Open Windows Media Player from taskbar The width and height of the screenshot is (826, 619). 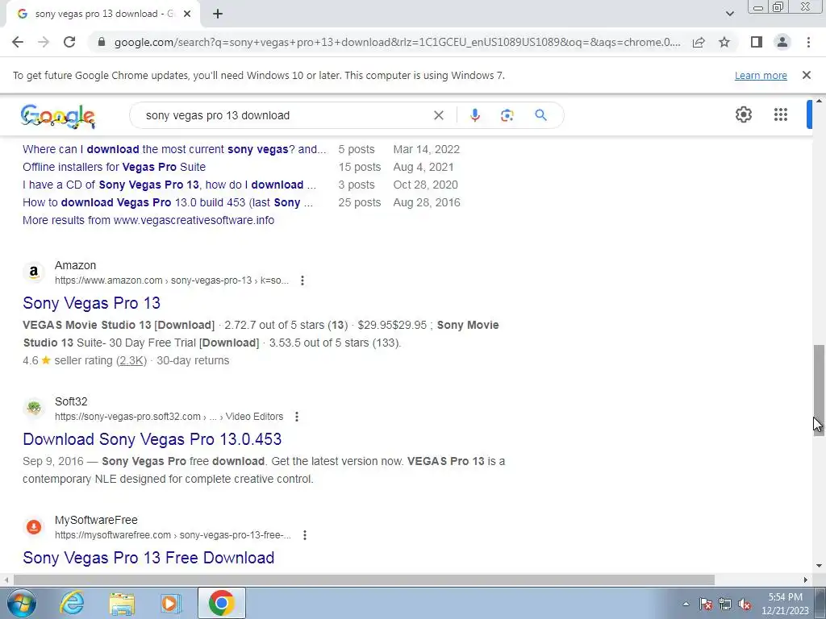coord(171,604)
